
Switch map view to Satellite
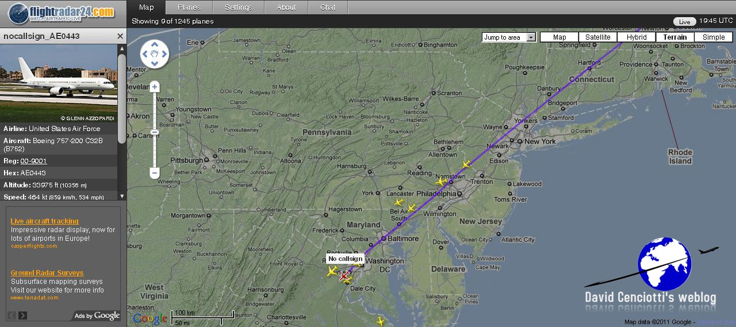point(598,37)
